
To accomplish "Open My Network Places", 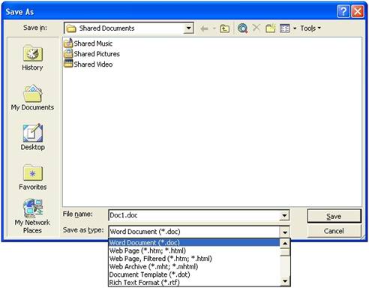I will (x=32, y=216).
